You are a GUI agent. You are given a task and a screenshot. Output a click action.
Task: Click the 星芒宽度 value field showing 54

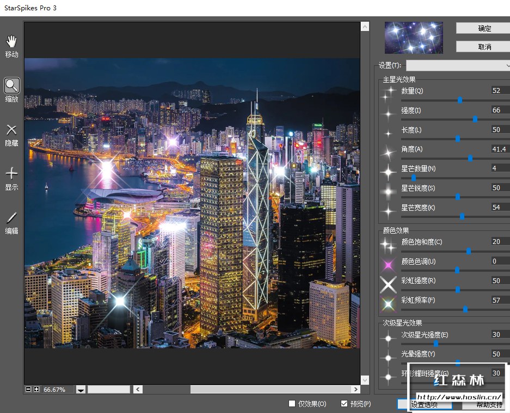click(500, 207)
